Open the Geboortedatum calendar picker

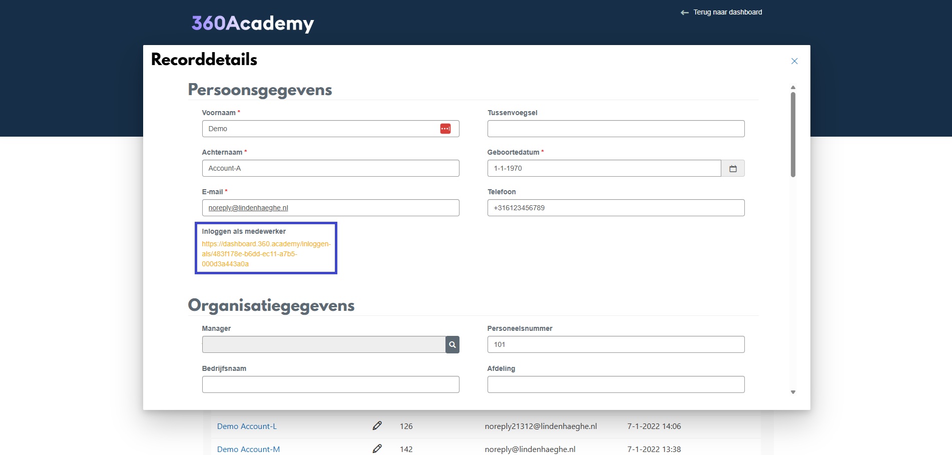pyautogui.click(x=733, y=168)
